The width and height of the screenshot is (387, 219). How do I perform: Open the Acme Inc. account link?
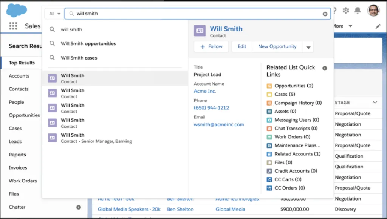(205, 91)
